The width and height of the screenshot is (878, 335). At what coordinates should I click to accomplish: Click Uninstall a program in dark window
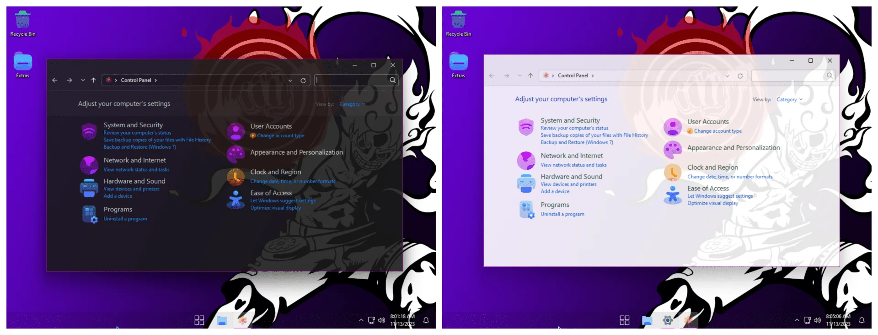(125, 219)
